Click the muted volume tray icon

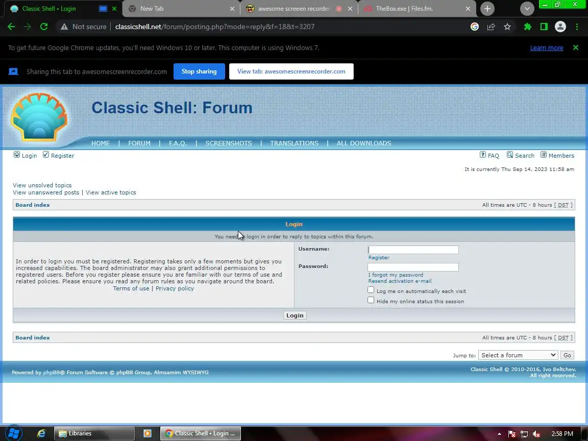536,434
